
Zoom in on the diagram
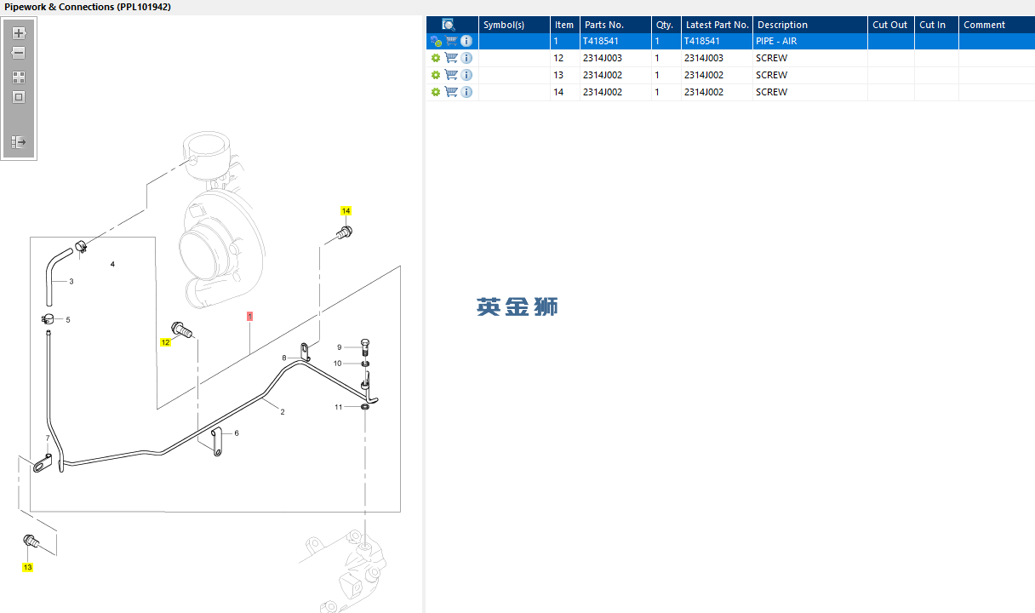[19, 33]
